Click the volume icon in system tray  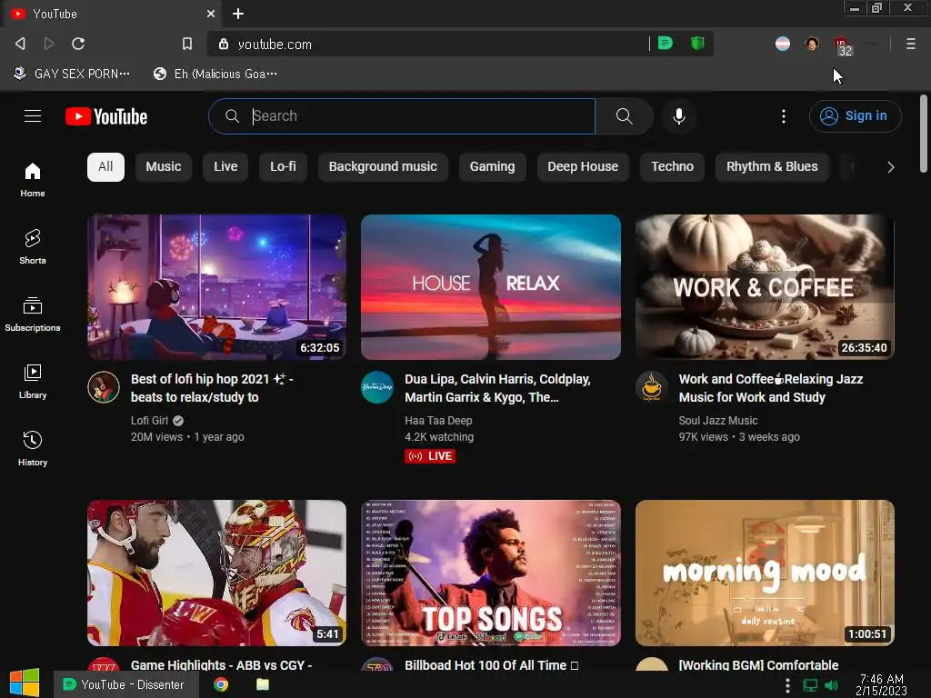click(x=832, y=685)
